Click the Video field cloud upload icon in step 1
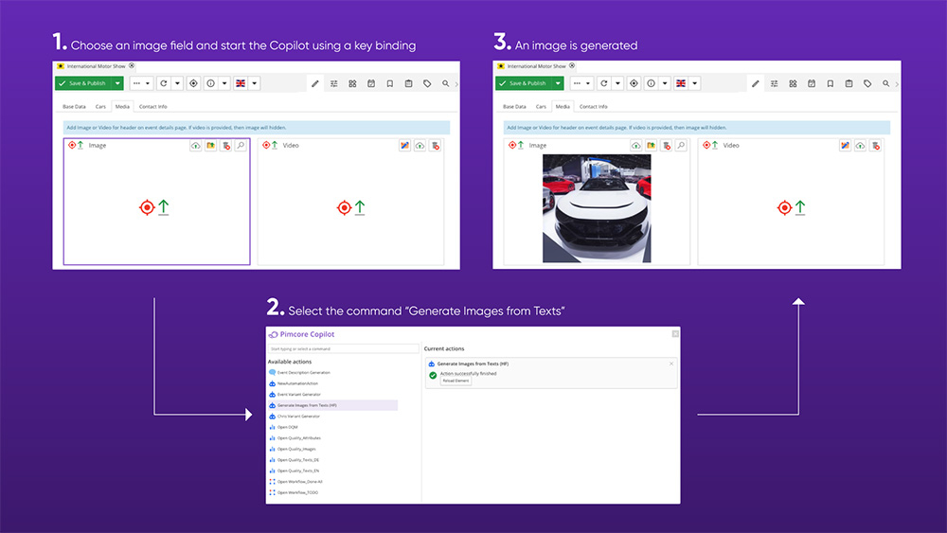947x533 pixels. coord(420,146)
